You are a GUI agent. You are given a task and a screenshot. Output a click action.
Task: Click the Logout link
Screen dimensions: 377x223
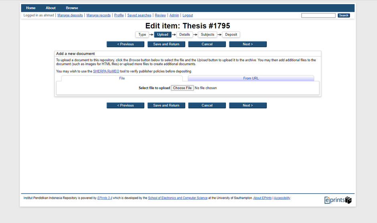(188, 15)
